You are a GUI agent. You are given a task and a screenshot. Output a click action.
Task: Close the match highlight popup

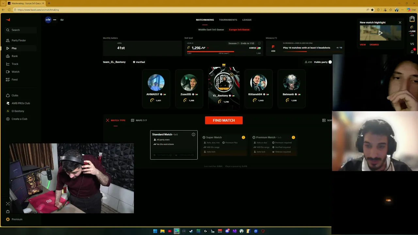(400, 23)
